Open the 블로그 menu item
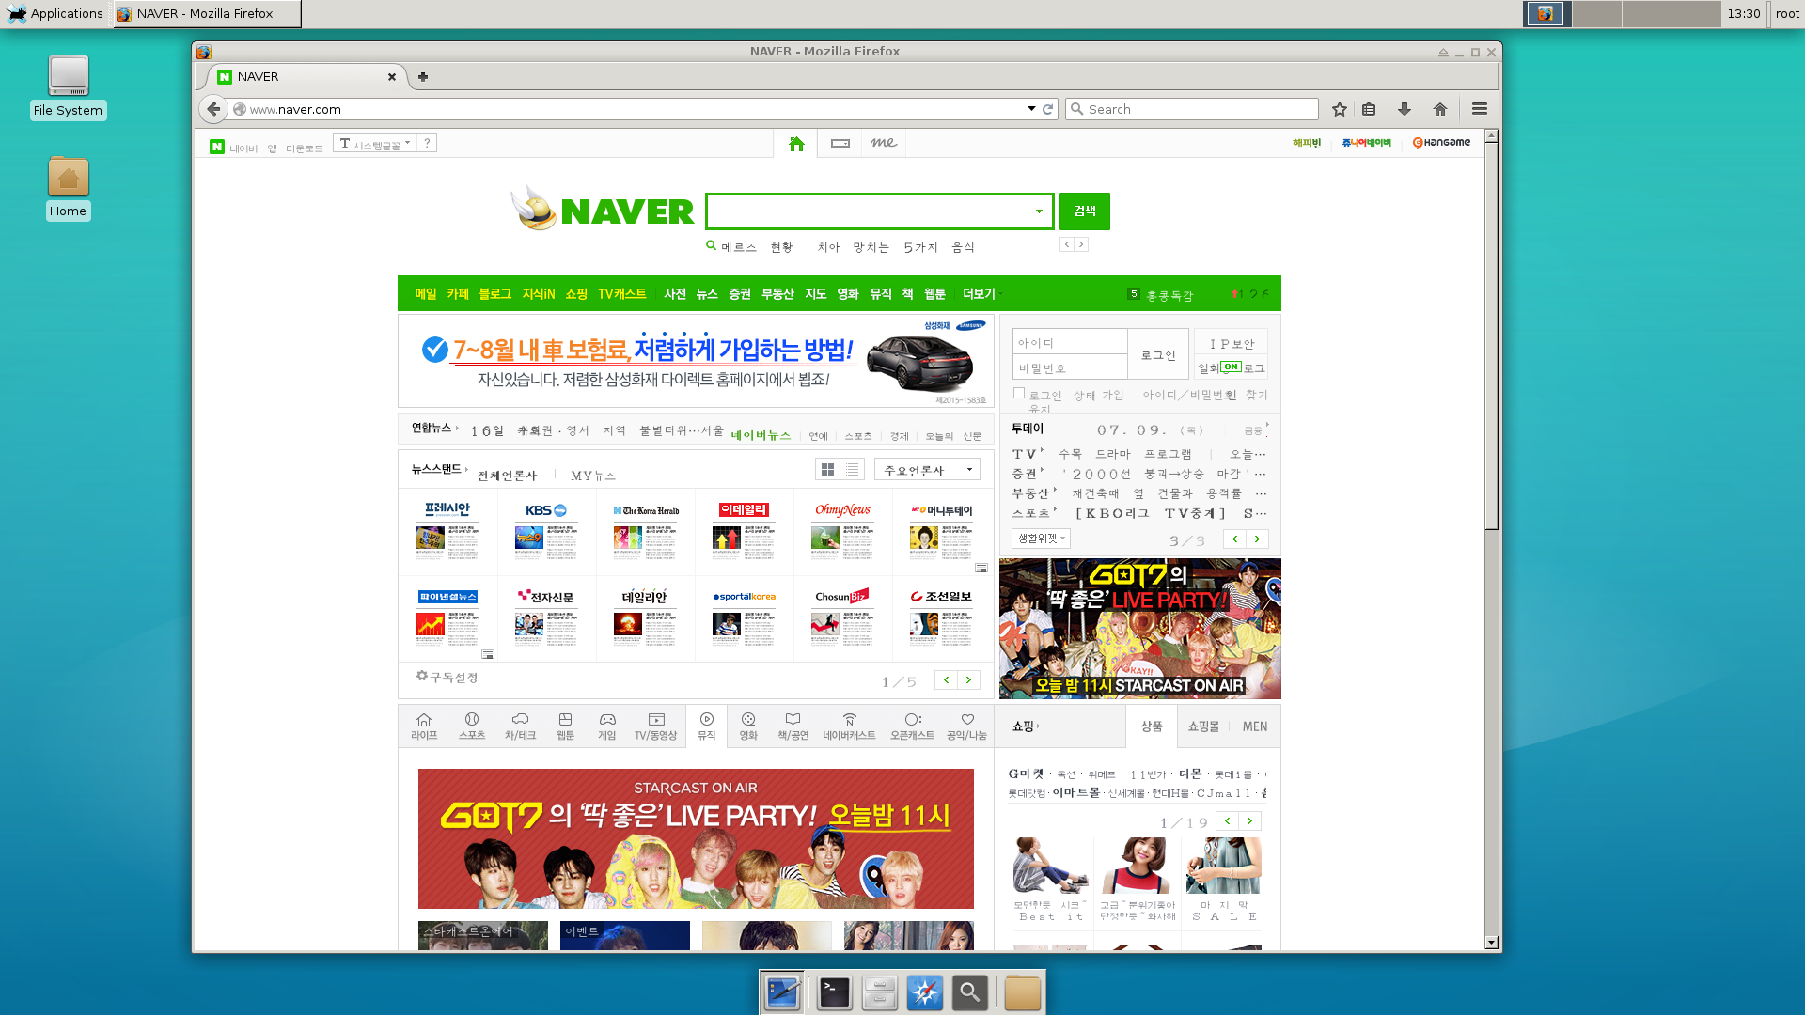This screenshot has width=1805, height=1015. tap(494, 293)
